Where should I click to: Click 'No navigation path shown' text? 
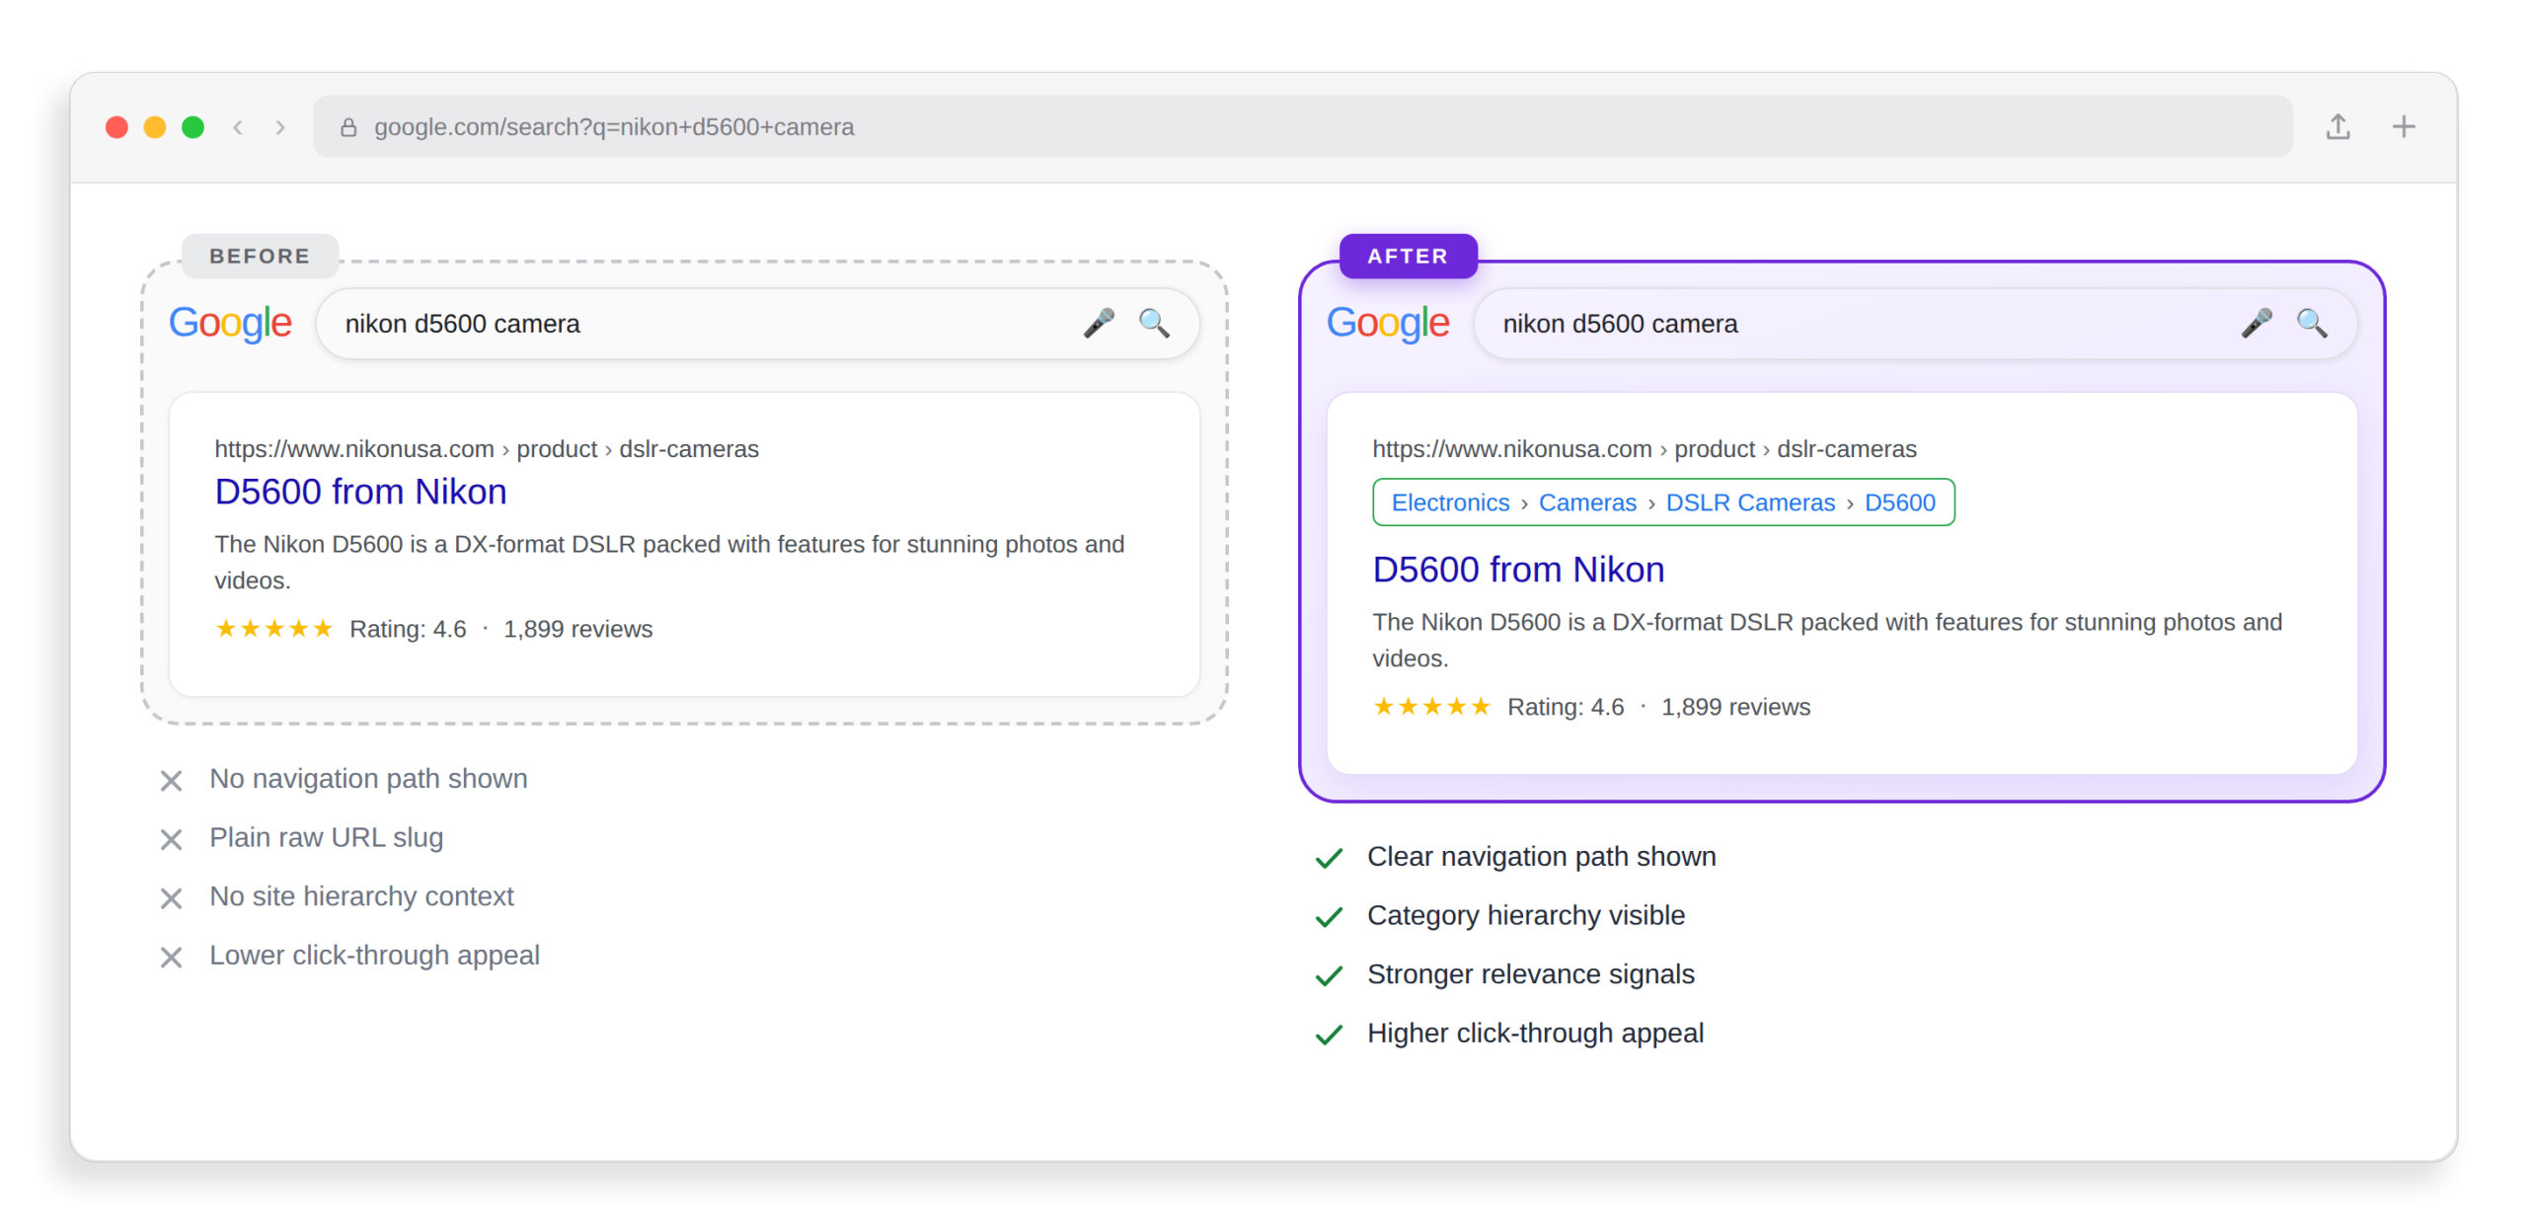click(x=368, y=779)
